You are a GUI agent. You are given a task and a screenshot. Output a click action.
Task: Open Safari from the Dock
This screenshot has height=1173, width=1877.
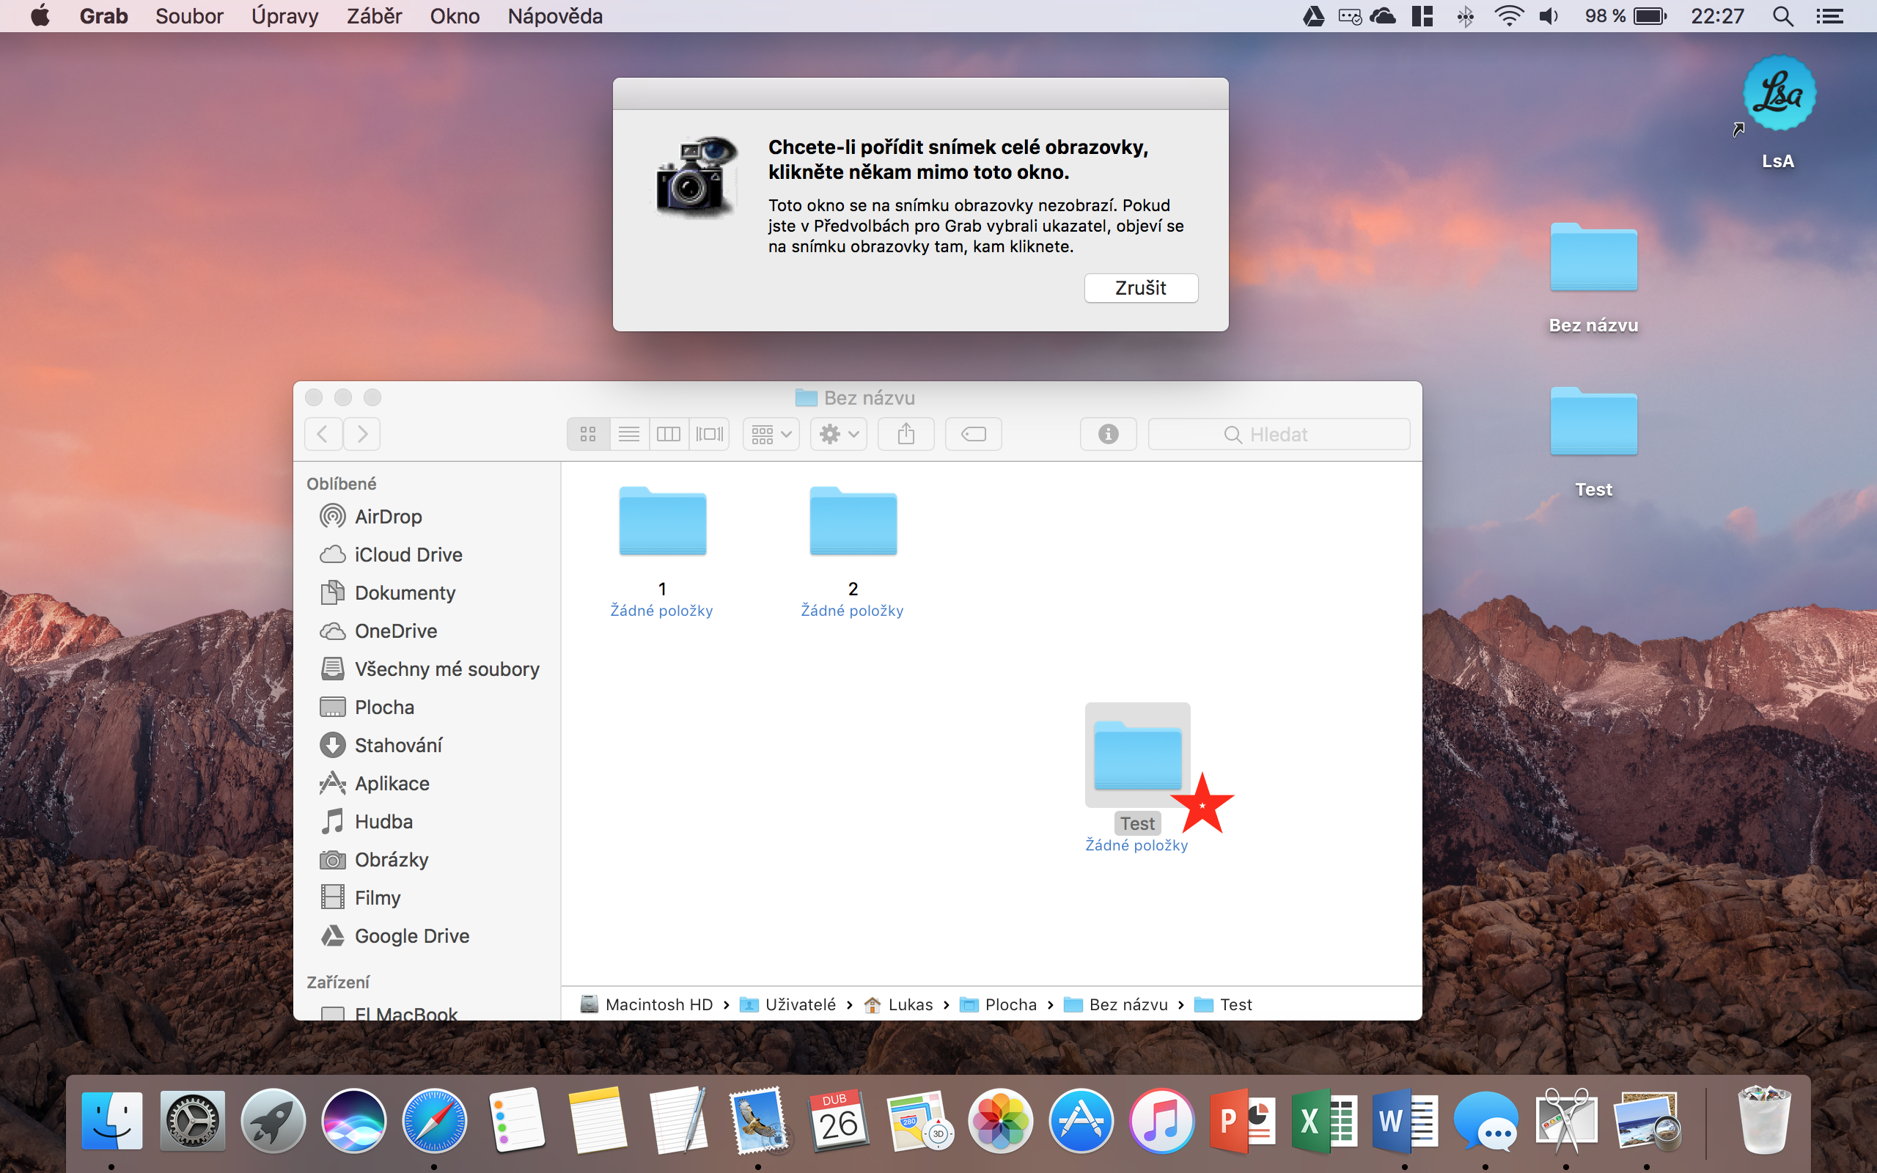click(x=434, y=1121)
